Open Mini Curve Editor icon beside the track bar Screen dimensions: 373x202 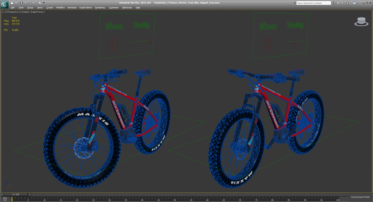(x=5, y=199)
